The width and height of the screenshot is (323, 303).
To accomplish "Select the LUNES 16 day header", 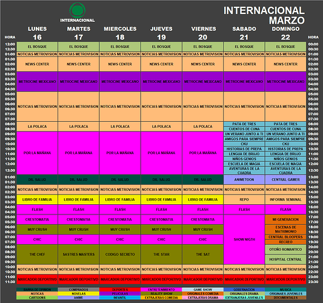I will coord(38,33).
